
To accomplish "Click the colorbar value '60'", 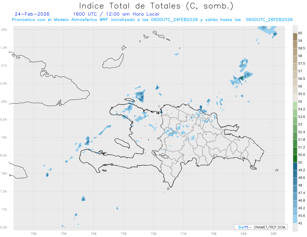I will (x=300, y=33).
